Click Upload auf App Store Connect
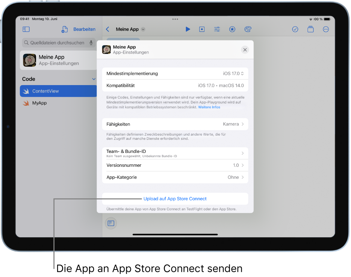This screenshot has height=277, width=351. click(175, 199)
